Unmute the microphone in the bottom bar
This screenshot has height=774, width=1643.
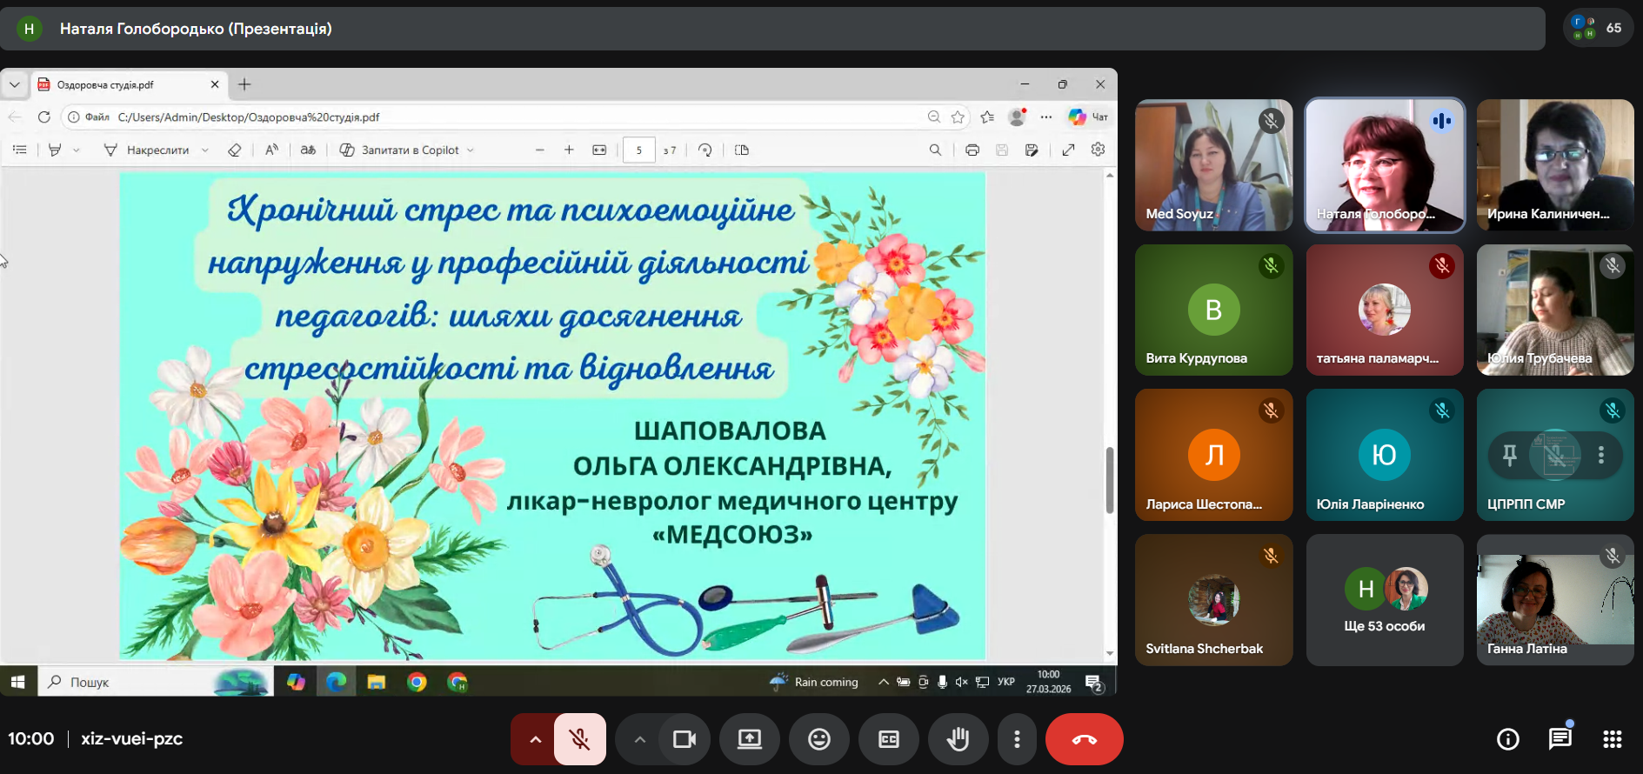click(x=579, y=739)
